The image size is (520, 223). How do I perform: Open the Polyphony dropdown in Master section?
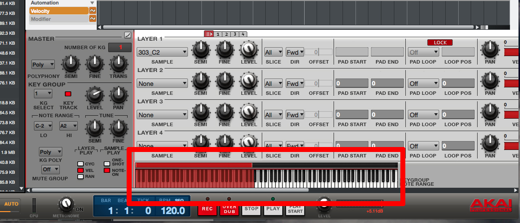pos(40,65)
